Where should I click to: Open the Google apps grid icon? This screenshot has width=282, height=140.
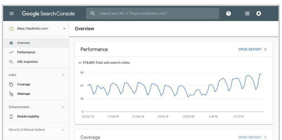coord(247,14)
